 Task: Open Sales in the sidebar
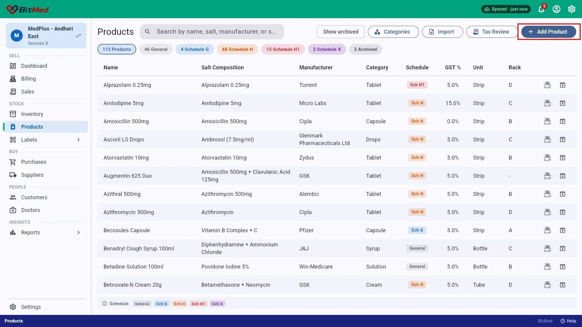[45, 92]
